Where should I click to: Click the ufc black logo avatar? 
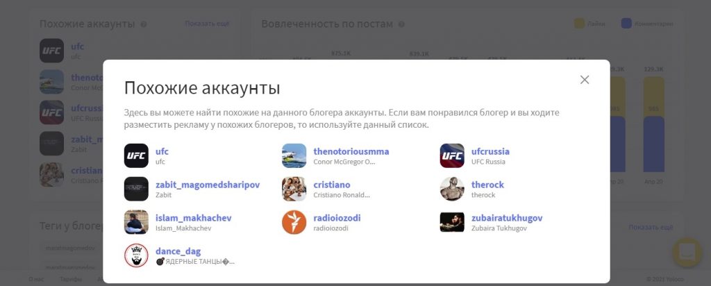136,155
